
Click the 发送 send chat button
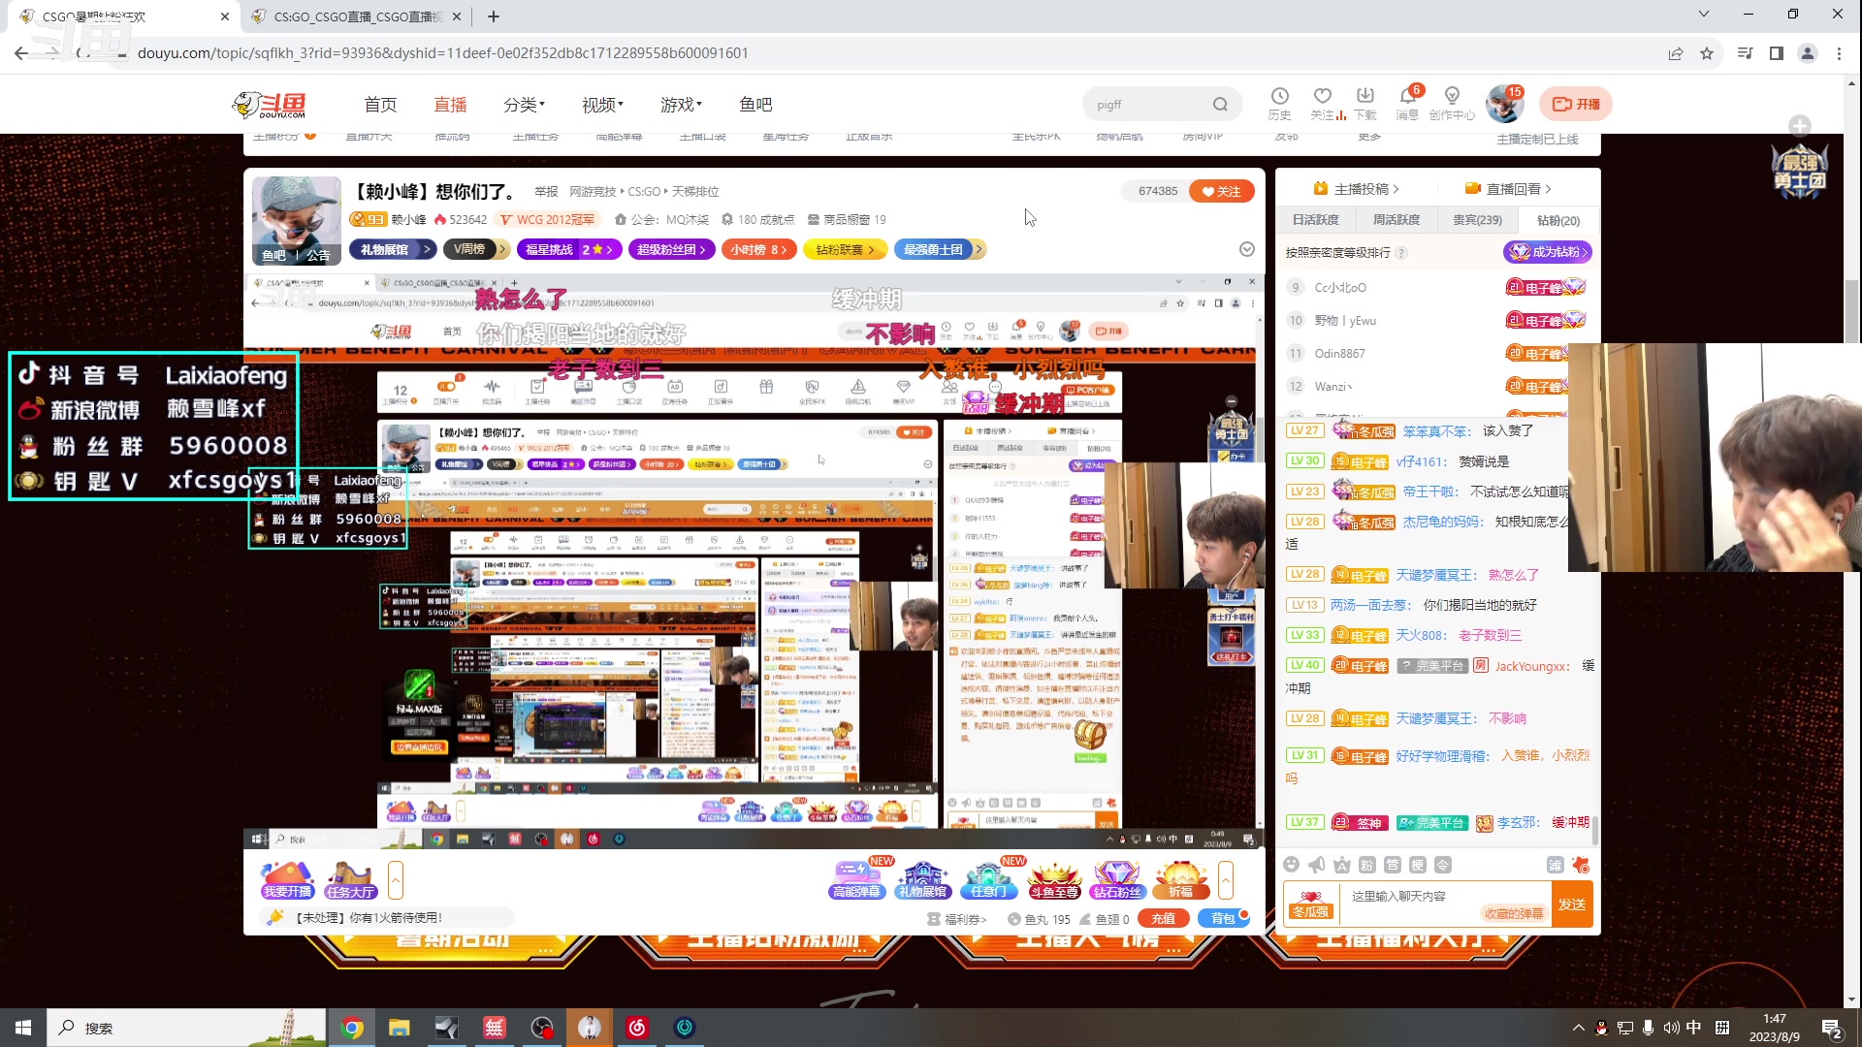pos(1572,904)
